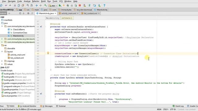
Task: Hide the Project tool window
Action: tap(32, 13)
